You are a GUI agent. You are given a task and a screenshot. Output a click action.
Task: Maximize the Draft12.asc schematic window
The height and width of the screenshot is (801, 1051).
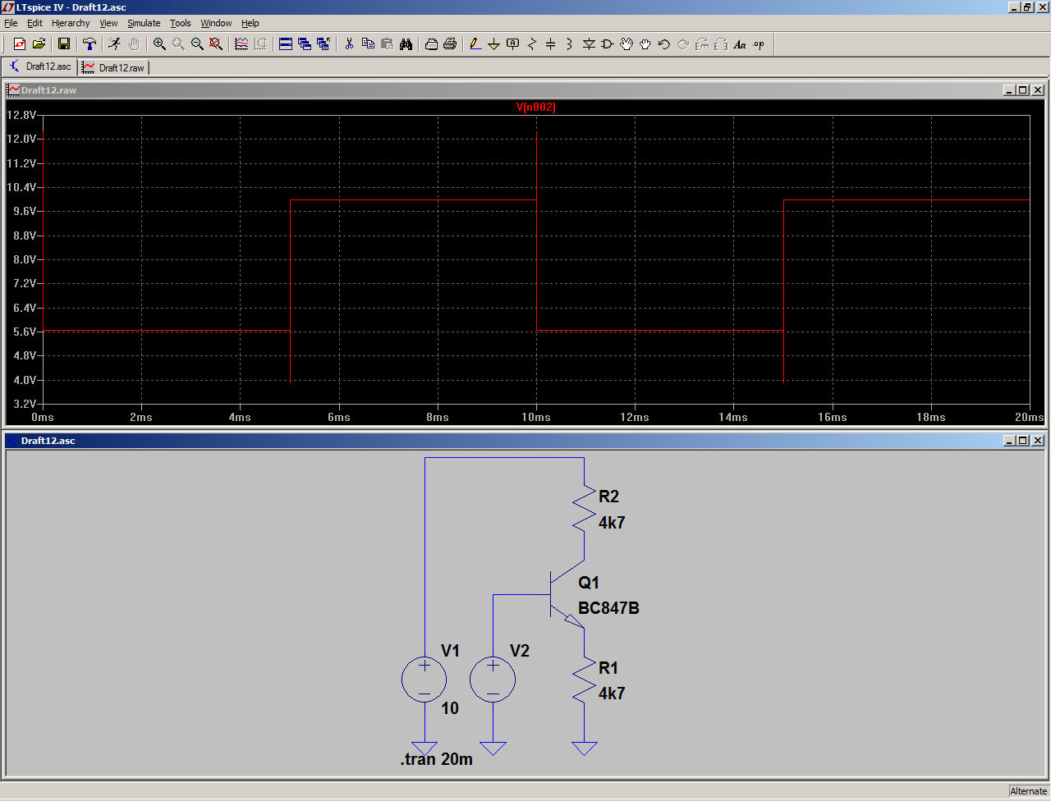coord(1023,441)
